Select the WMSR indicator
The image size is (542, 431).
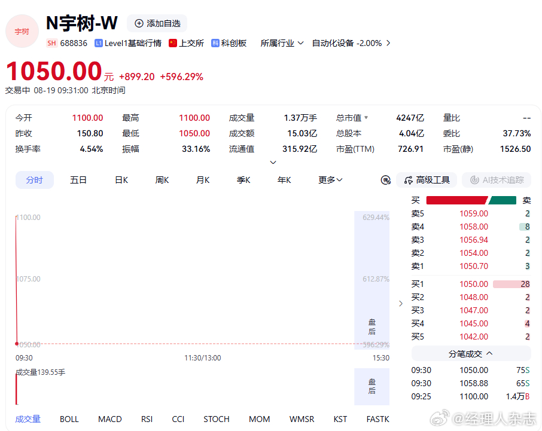[x=302, y=419]
